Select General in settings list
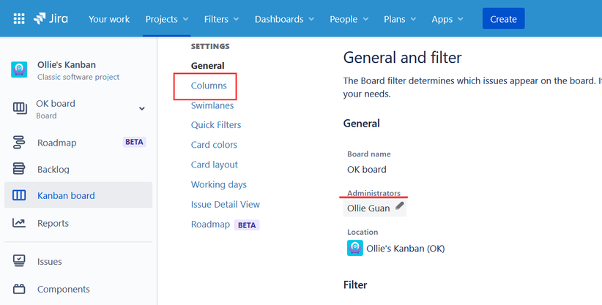Viewport: 602px width, 305px height. tap(208, 66)
